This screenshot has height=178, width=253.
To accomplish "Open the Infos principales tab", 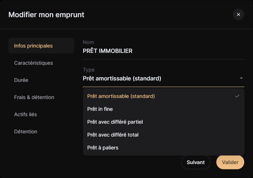I will click(33, 46).
